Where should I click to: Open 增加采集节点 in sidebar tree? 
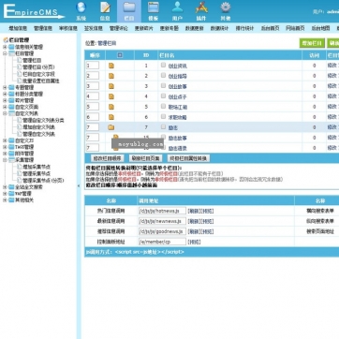pyautogui.click(x=37, y=167)
